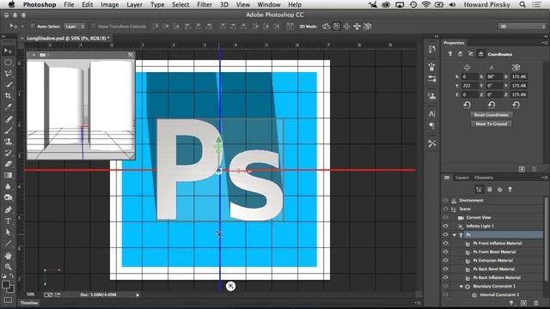Select the Gradient tool

8,175
